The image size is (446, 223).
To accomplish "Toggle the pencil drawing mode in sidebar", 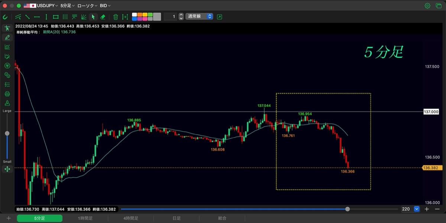I will [x=7, y=38].
